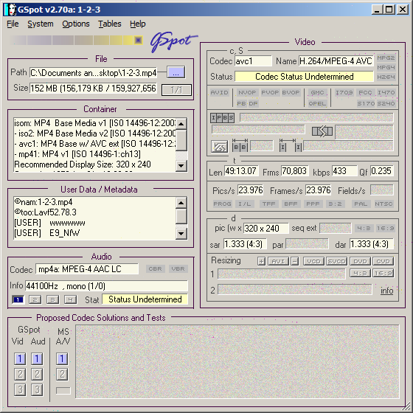The width and height of the screenshot is (413, 413).
Task: Open the System menu
Action: (x=41, y=24)
